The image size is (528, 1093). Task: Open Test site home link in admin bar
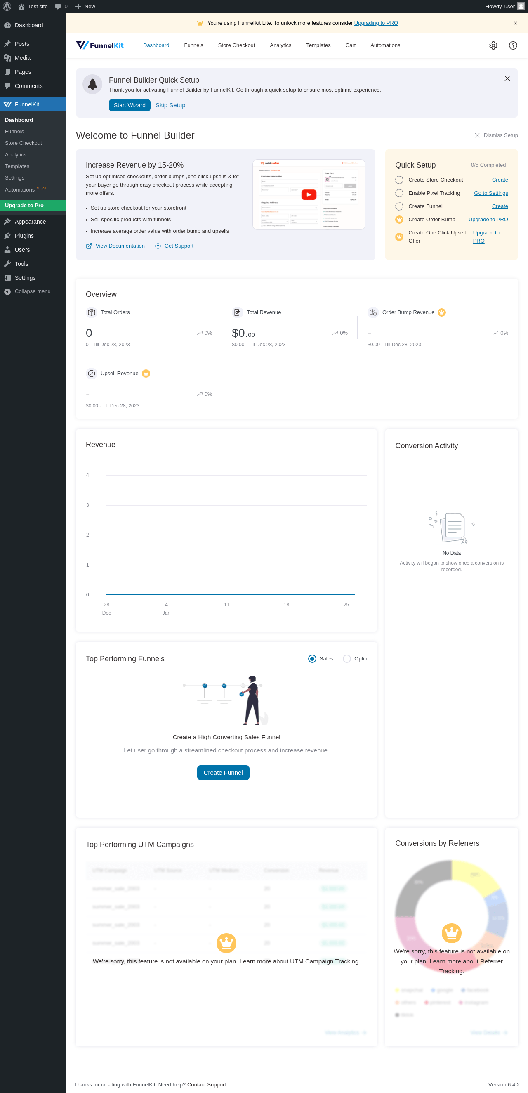click(33, 6)
